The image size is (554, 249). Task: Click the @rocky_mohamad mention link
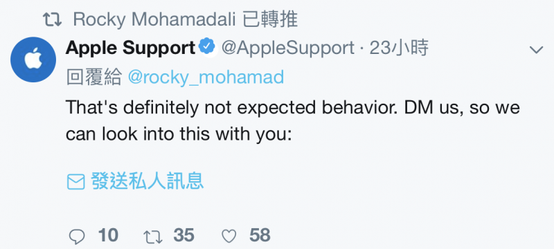pyautogui.click(x=206, y=77)
